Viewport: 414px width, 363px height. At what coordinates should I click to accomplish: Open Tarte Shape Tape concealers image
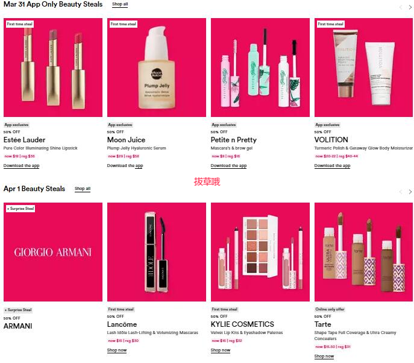coord(363,252)
